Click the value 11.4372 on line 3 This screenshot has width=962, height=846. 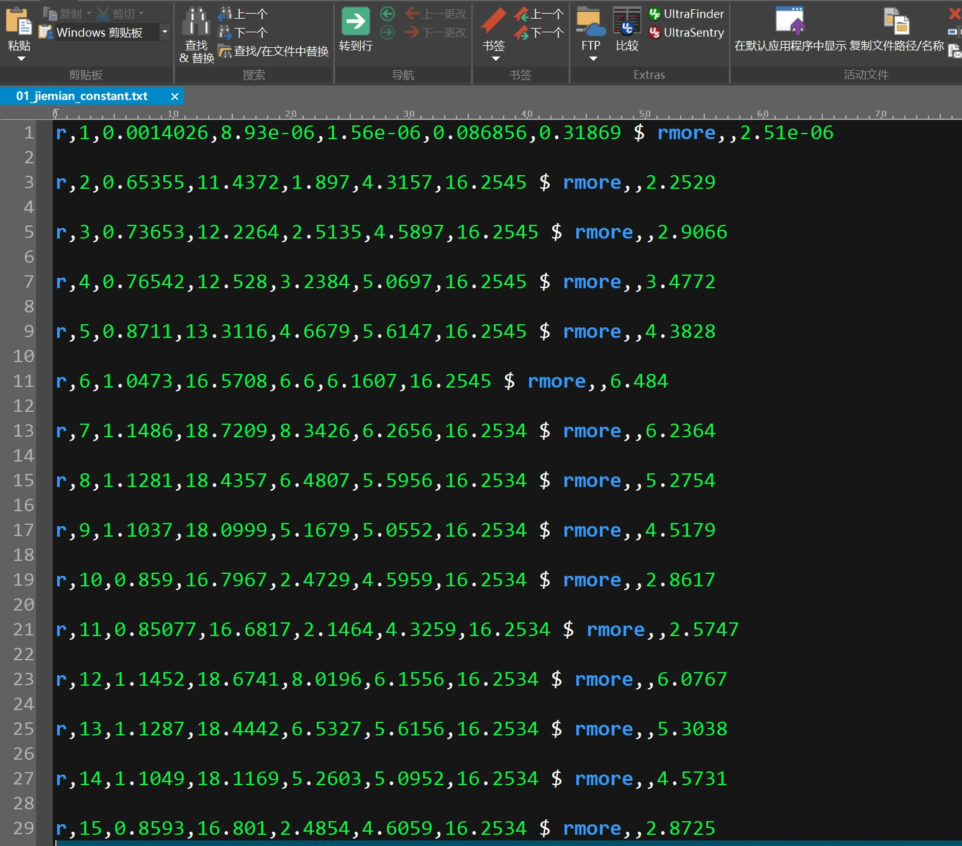(x=238, y=182)
